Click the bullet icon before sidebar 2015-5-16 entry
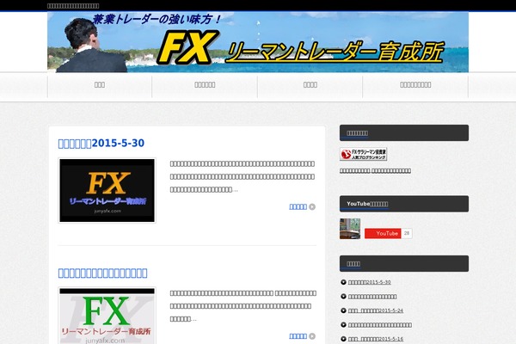Viewport: 516px width, 344px height. coord(343,339)
